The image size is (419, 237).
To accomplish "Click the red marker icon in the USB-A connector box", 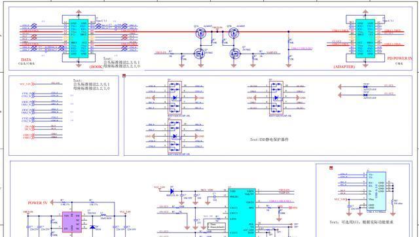I will click(x=331, y=168).
